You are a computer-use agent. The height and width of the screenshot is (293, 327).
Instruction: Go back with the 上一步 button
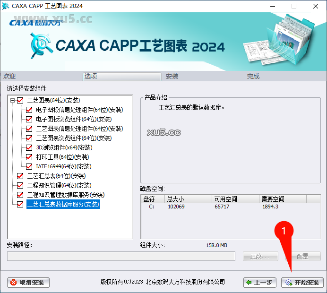260,283
